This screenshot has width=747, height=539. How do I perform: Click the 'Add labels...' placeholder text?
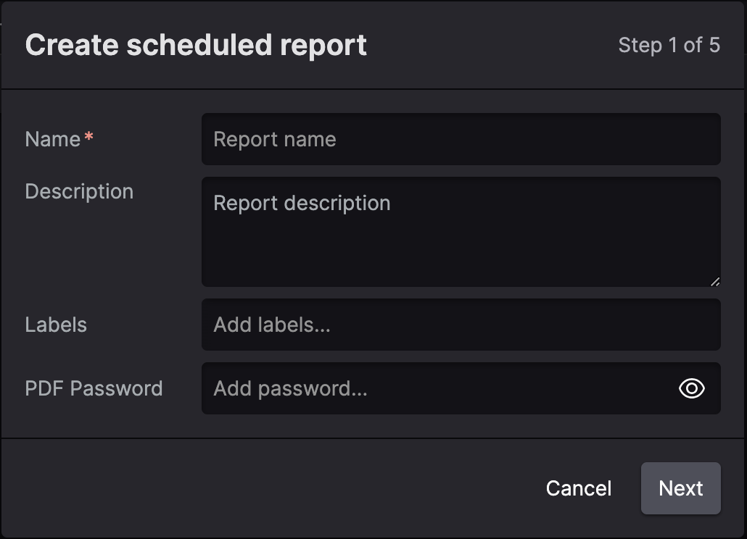(271, 325)
